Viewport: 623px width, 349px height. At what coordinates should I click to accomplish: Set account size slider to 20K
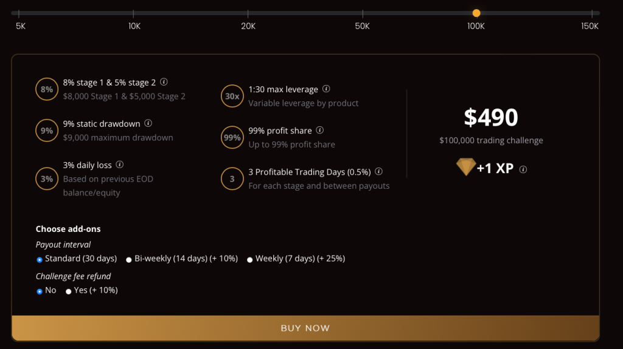point(248,13)
